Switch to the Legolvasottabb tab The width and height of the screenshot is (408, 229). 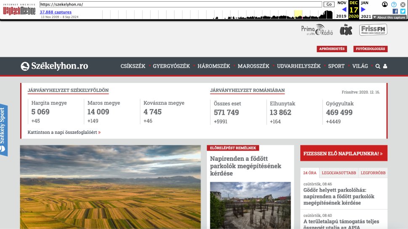(x=339, y=173)
